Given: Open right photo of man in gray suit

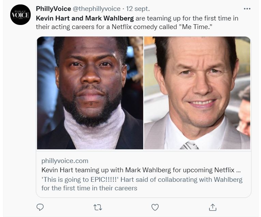Looking at the screenshot, I should pyautogui.click(x=197, y=93).
